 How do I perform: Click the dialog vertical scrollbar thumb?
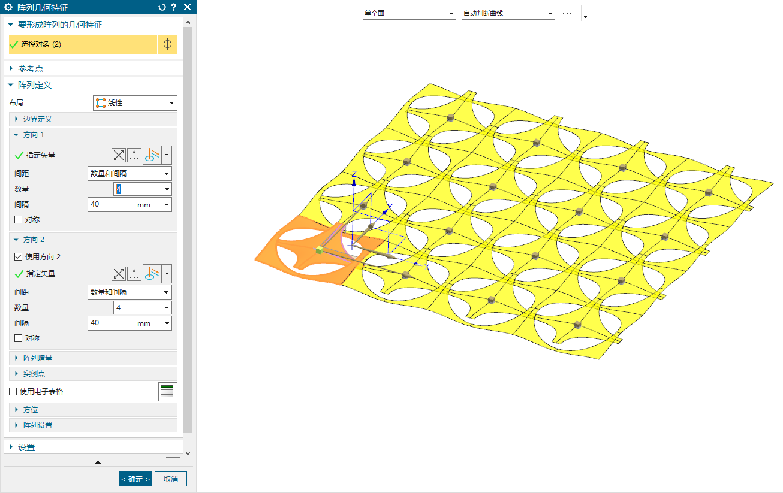(x=188, y=230)
